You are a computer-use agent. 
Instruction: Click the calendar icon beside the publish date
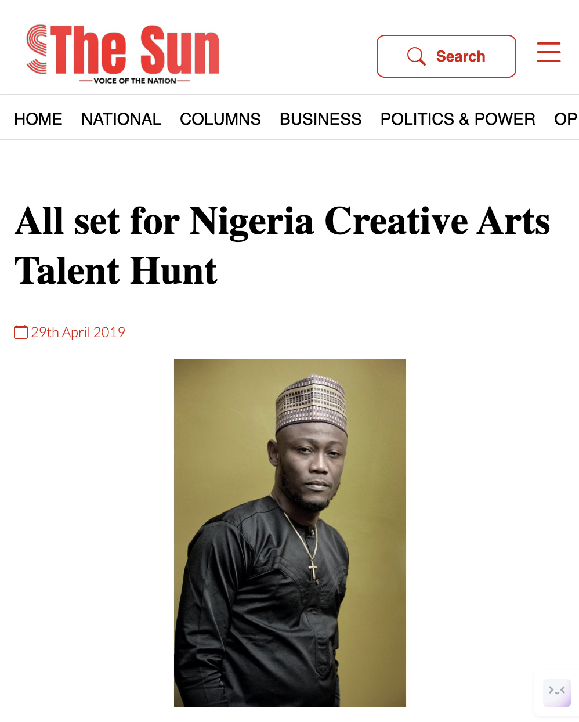[x=20, y=332]
